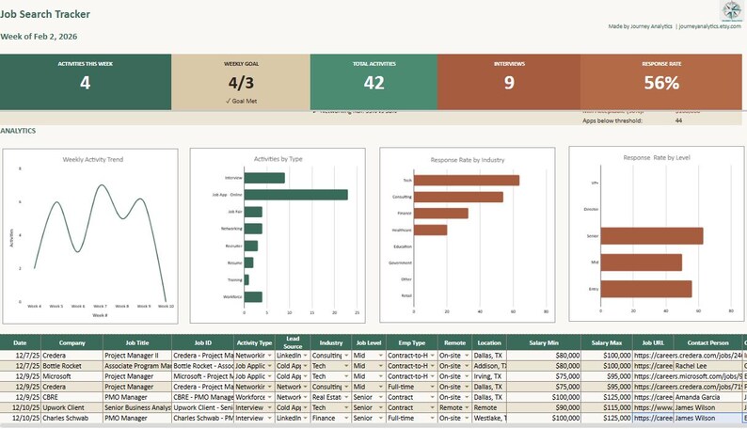Click the Job App Online bar in chart
The image size is (747, 429).
click(x=295, y=195)
